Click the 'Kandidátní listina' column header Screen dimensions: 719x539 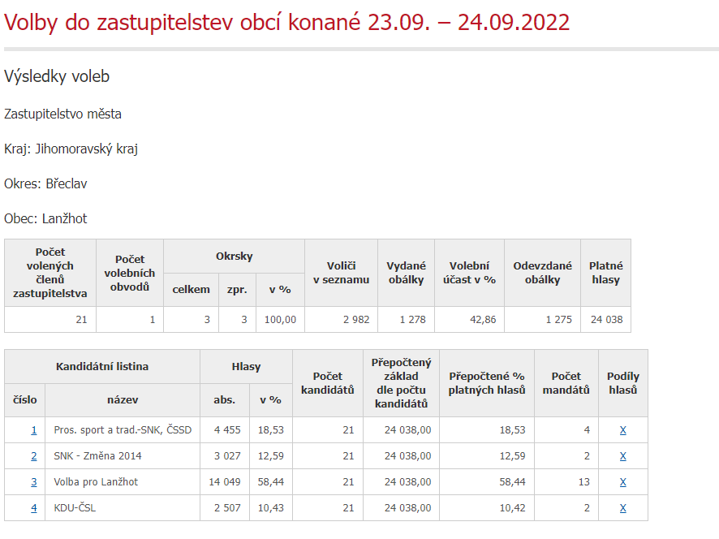tap(102, 367)
